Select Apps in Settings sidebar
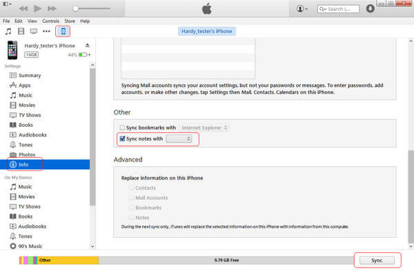This screenshot has height=271, width=414. (45, 86)
